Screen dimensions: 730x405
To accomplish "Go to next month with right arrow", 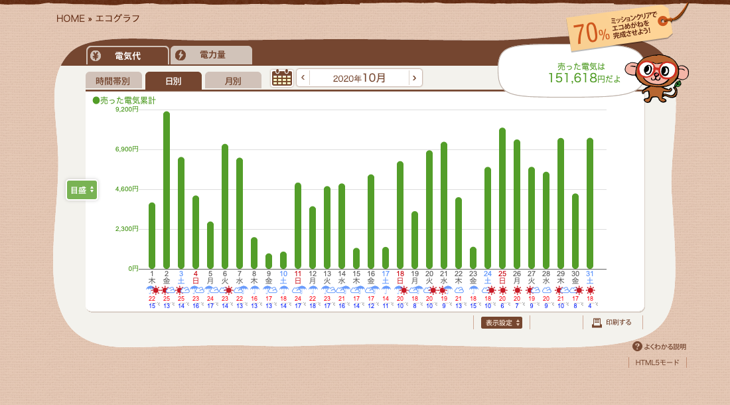I will [414, 78].
